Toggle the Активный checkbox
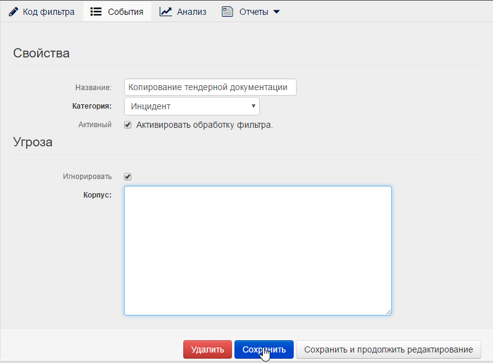 [128, 125]
